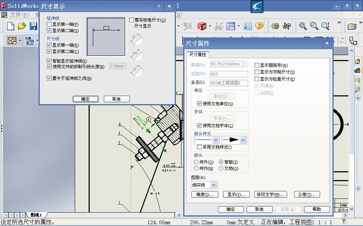Uncheck 延伸线 显示第二端(S) checkbox

point(49,30)
